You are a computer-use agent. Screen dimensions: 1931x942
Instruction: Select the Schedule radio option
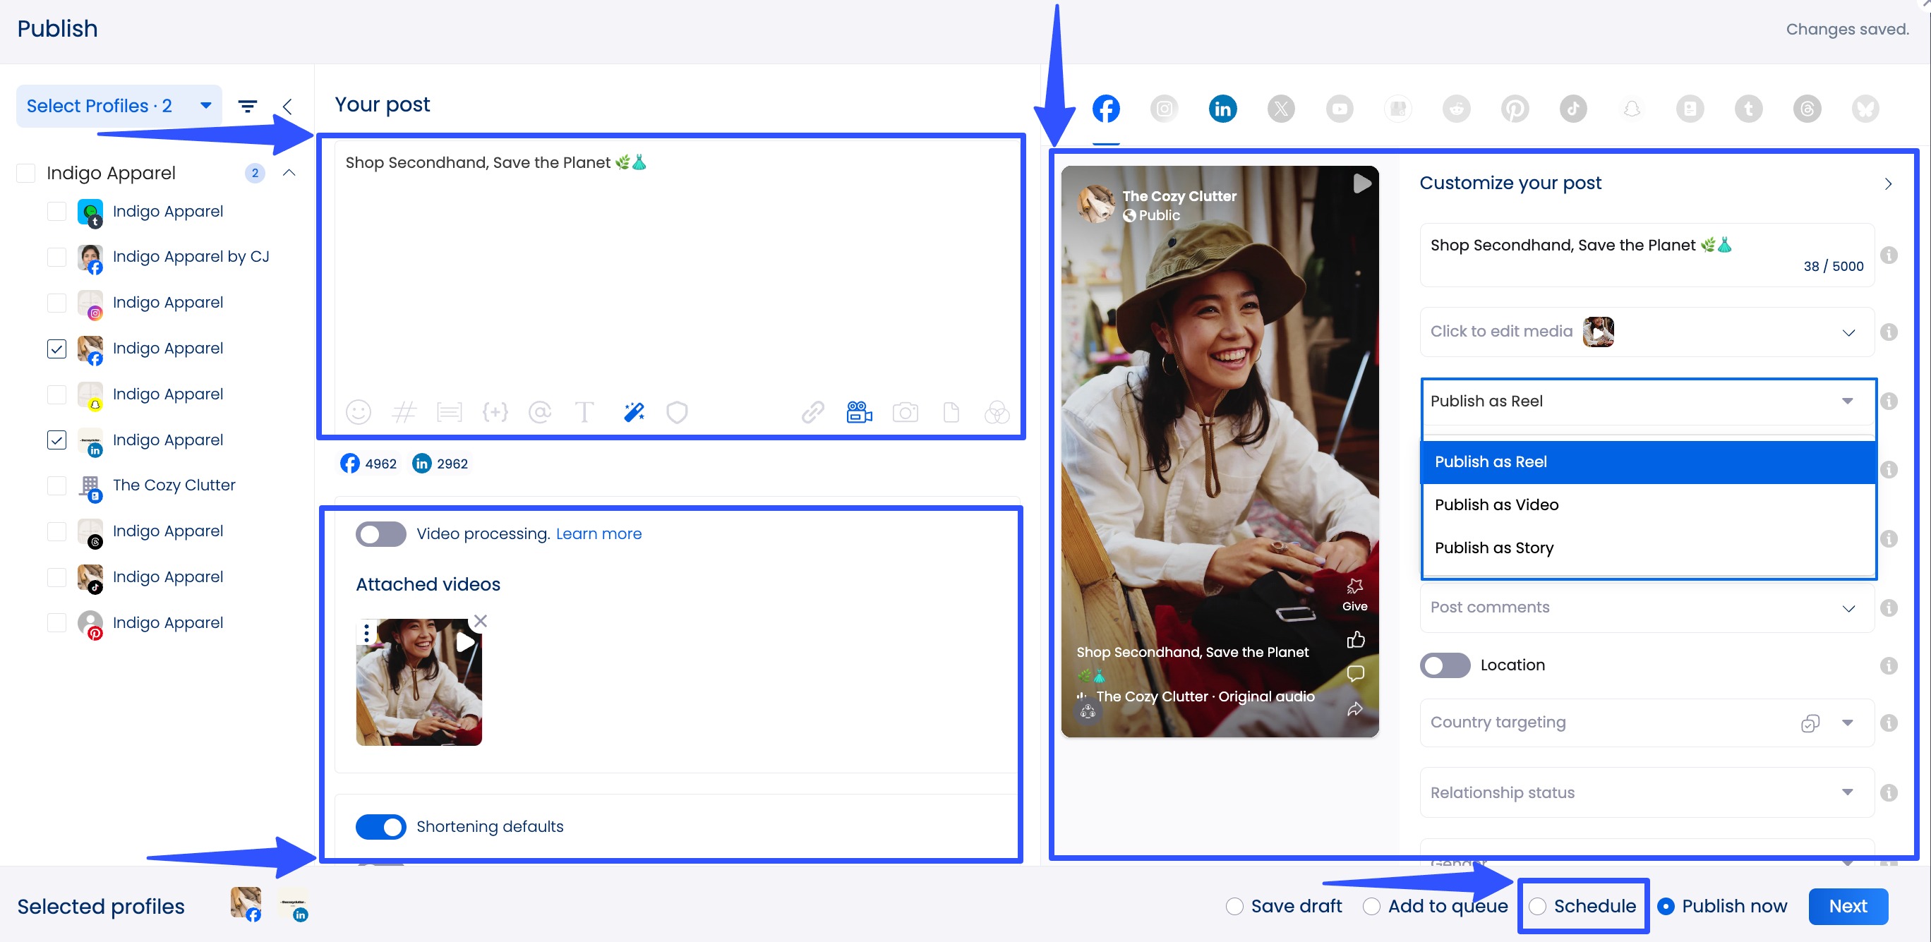[x=1539, y=906]
